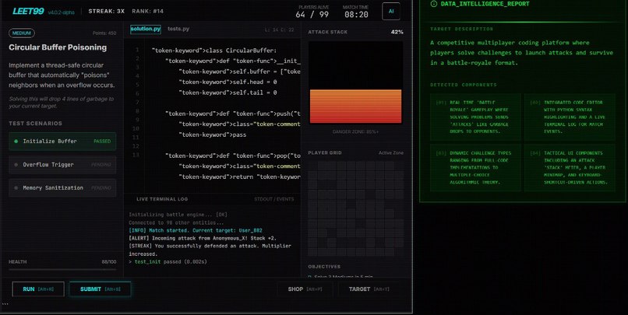Click the MEDIUM difficulty badge
The image size is (628, 315).
point(22,33)
